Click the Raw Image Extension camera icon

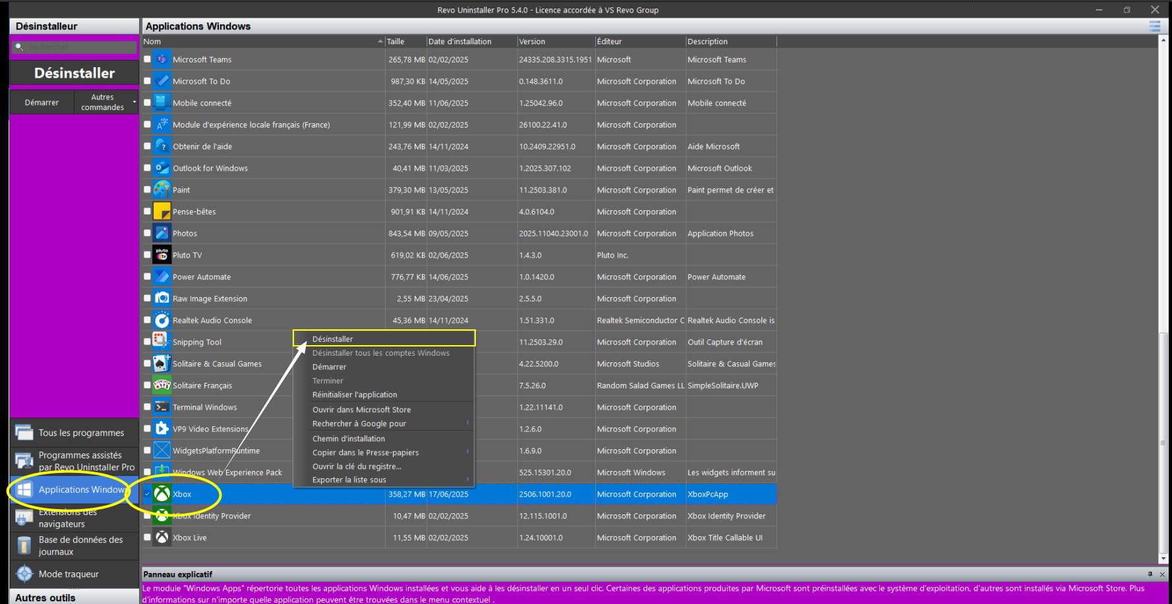tap(161, 298)
